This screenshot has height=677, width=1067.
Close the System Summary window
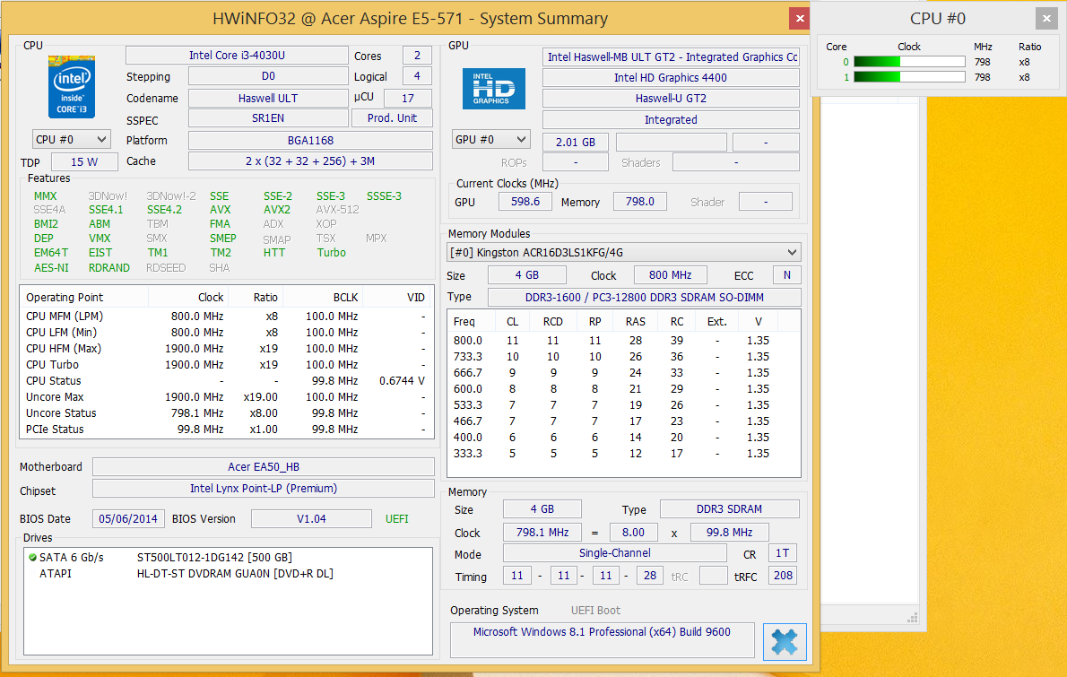tap(800, 18)
